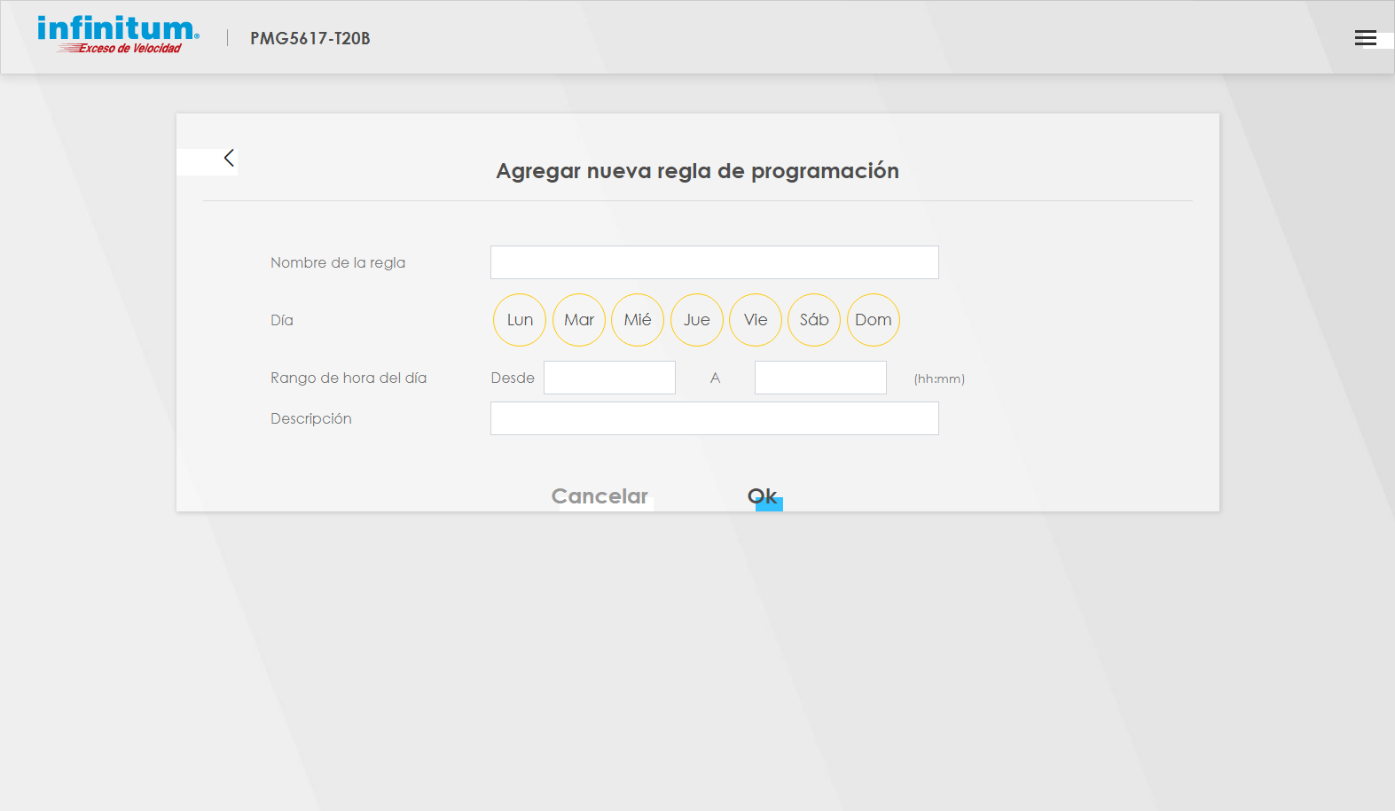
Task: Click the PMG5617-T20B model name
Action: [x=310, y=38]
